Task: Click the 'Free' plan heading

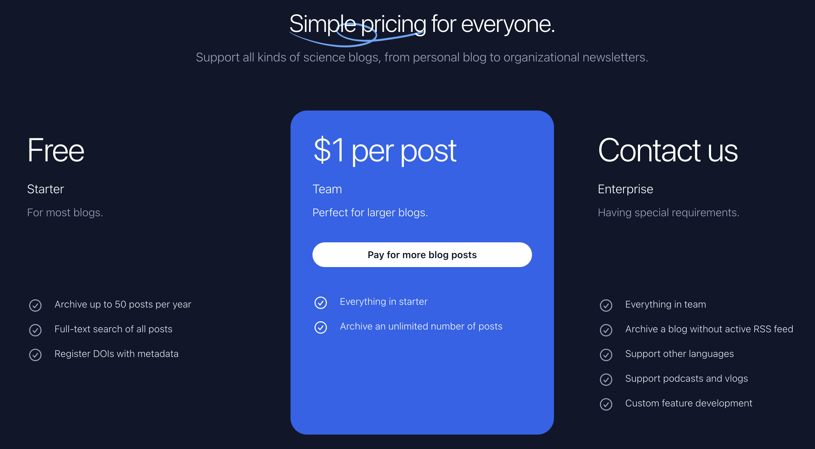Action: [56, 150]
